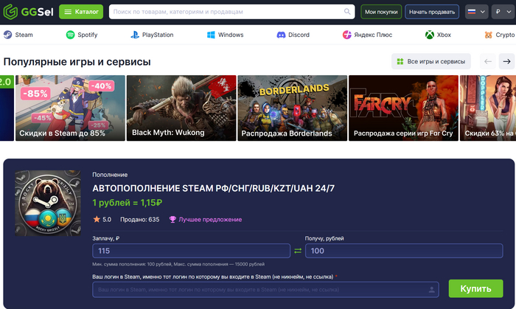Click the swap arrows icon
Viewport: 516px width, 309px height.
click(298, 251)
